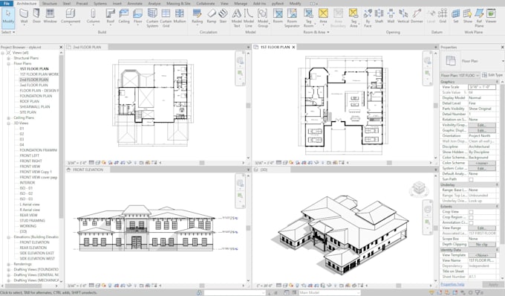Open the 2nd FLOOR PLAN view tab
This screenshot has width=505, height=296.
(x=87, y=47)
